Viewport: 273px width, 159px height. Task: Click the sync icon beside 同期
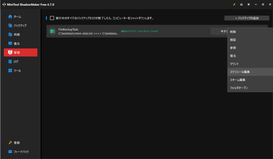[10, 34]
